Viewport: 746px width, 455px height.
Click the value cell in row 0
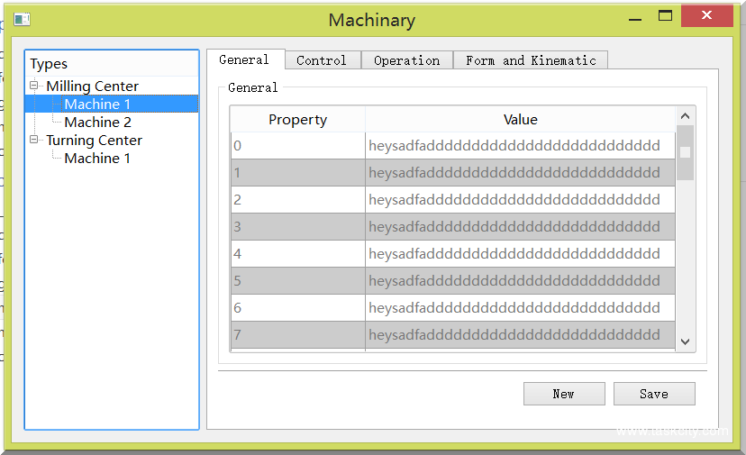[x=521, y=146]
